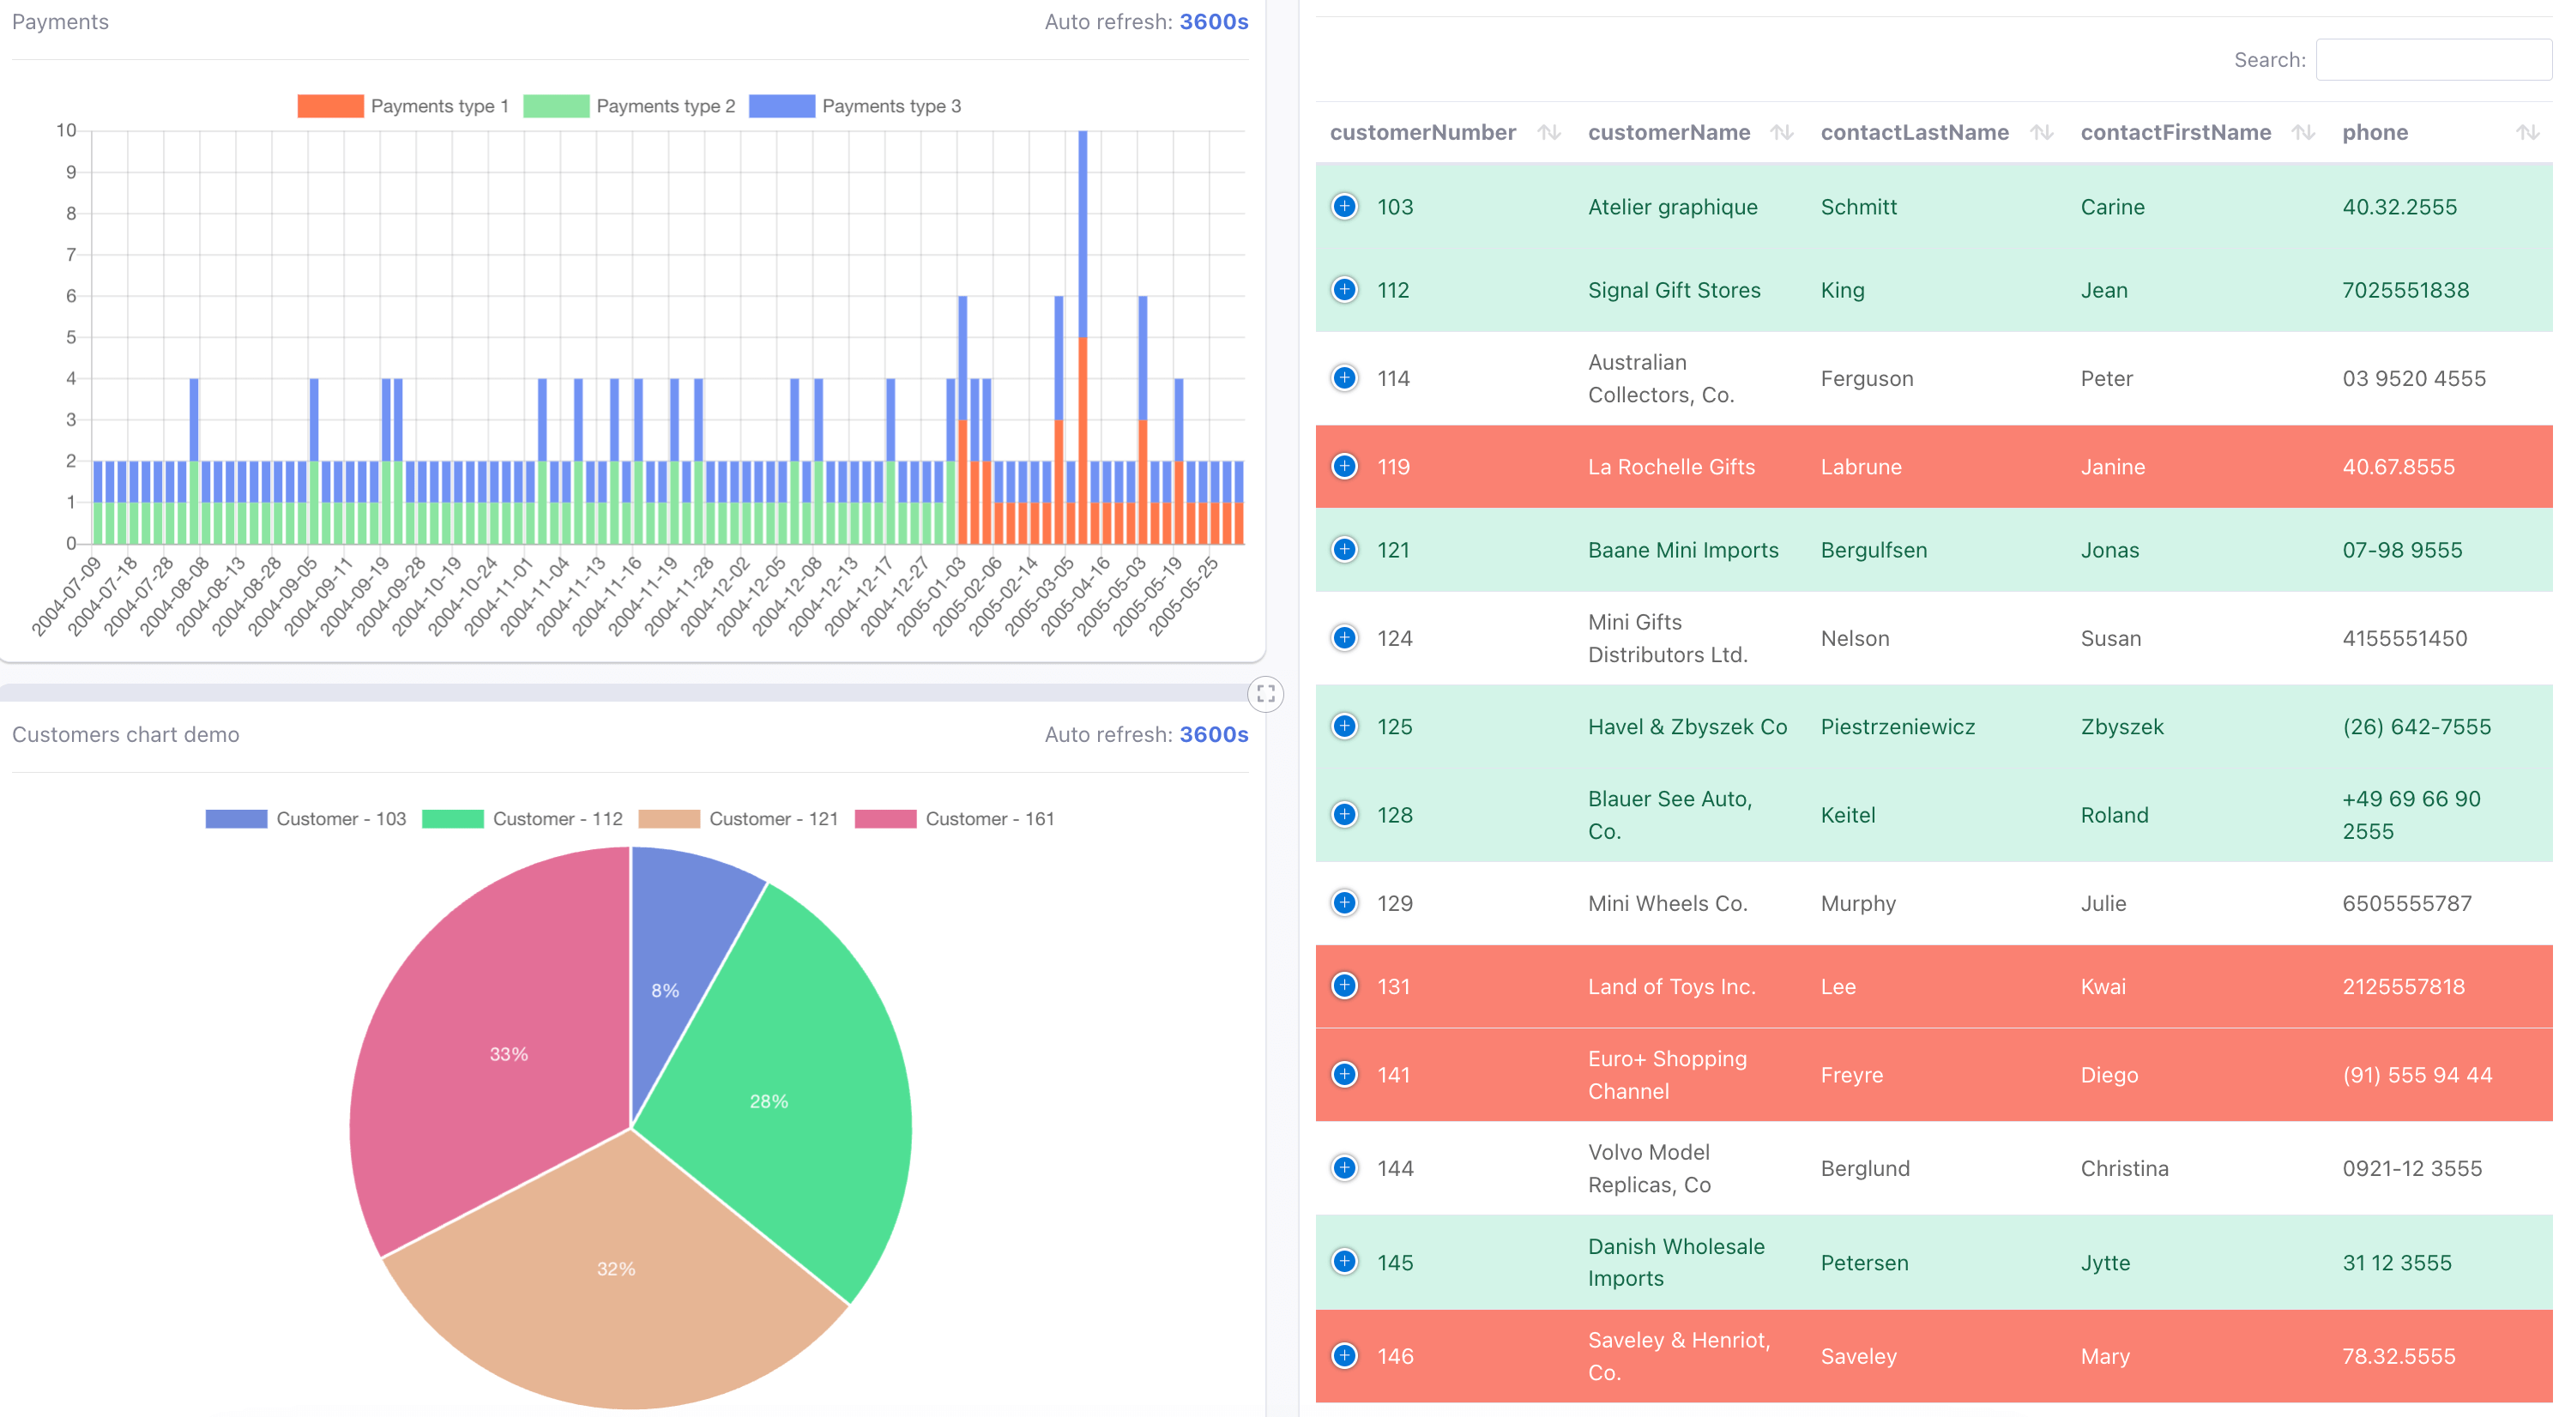Viewport: 2565px width, 1417px height.
Task: Sort by the contactLastName column arrows
Action: (2041, 132)
